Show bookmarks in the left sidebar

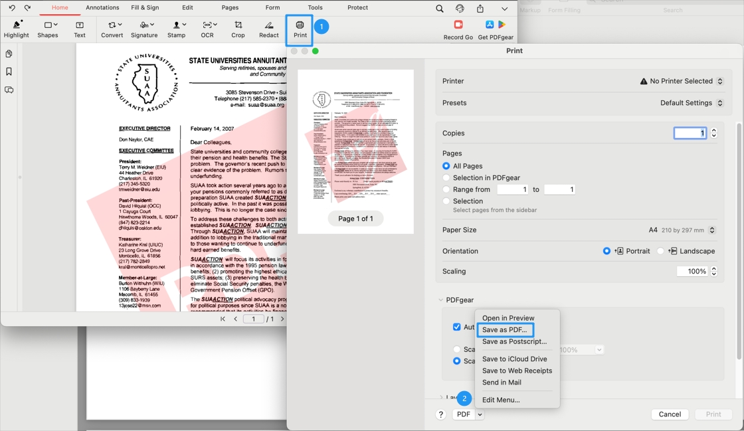(x=9, y=71)
